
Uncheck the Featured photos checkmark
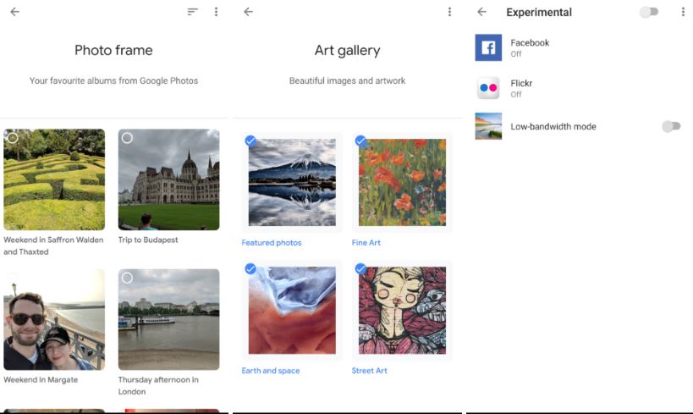(250, 141)
